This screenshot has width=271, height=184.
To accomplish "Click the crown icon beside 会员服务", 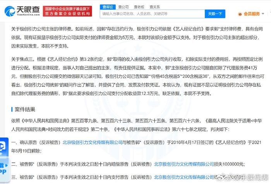I will [x=240, y=14].
